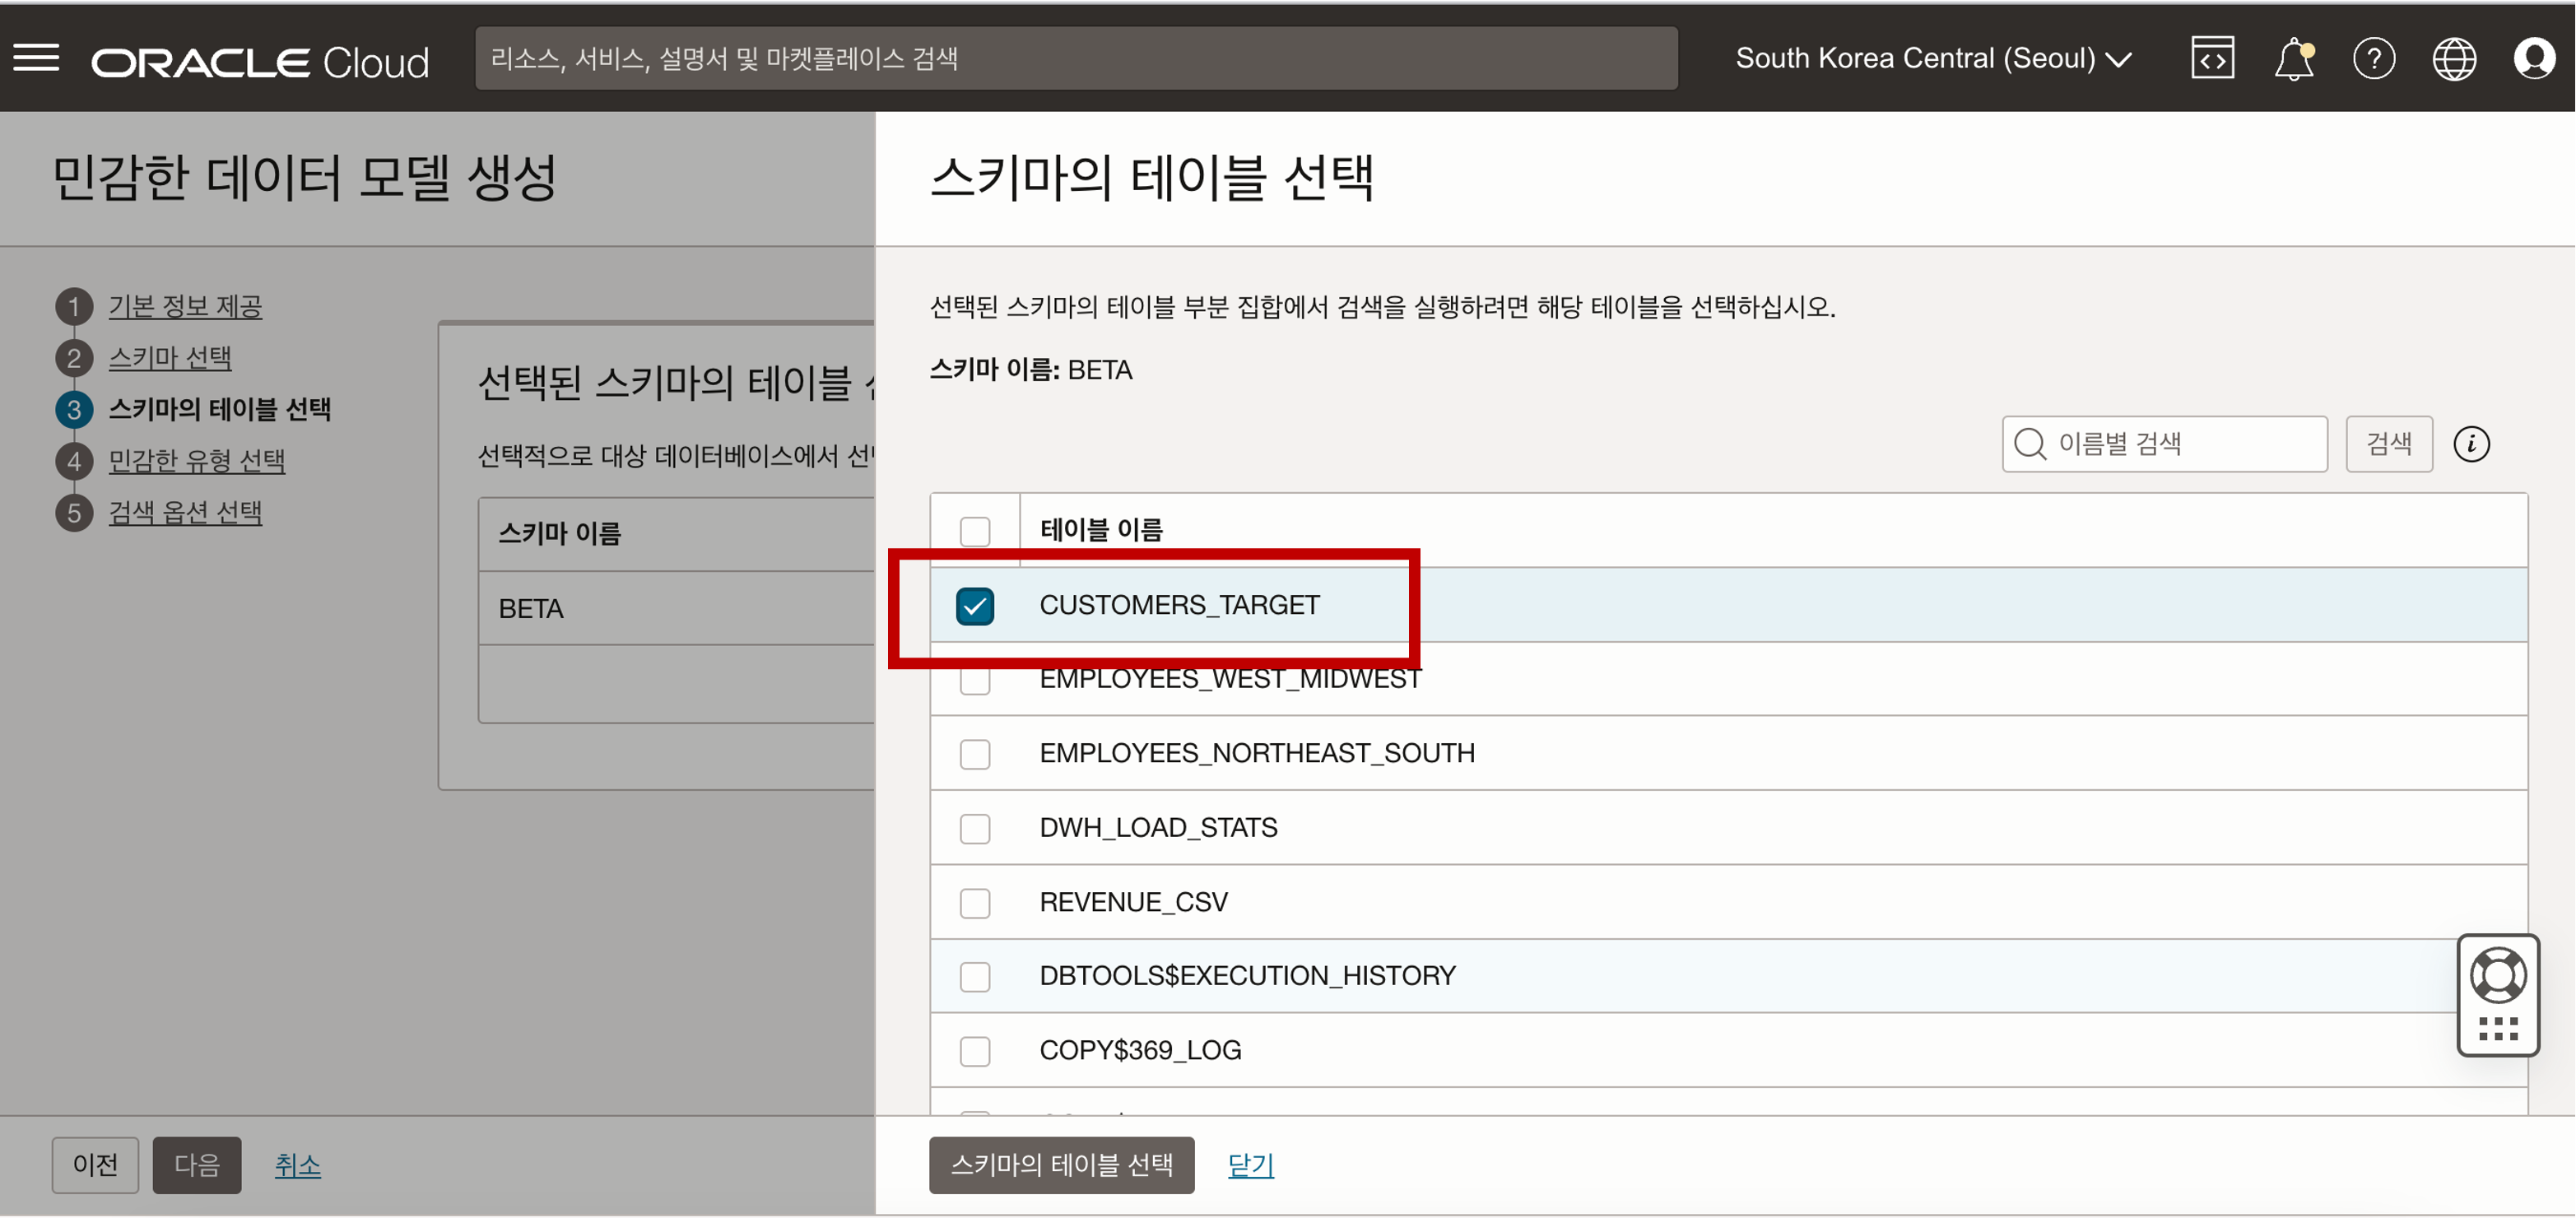Select the DBTOOLS$EXECUTION_HISTORY table name

[x=1247, y=976]
